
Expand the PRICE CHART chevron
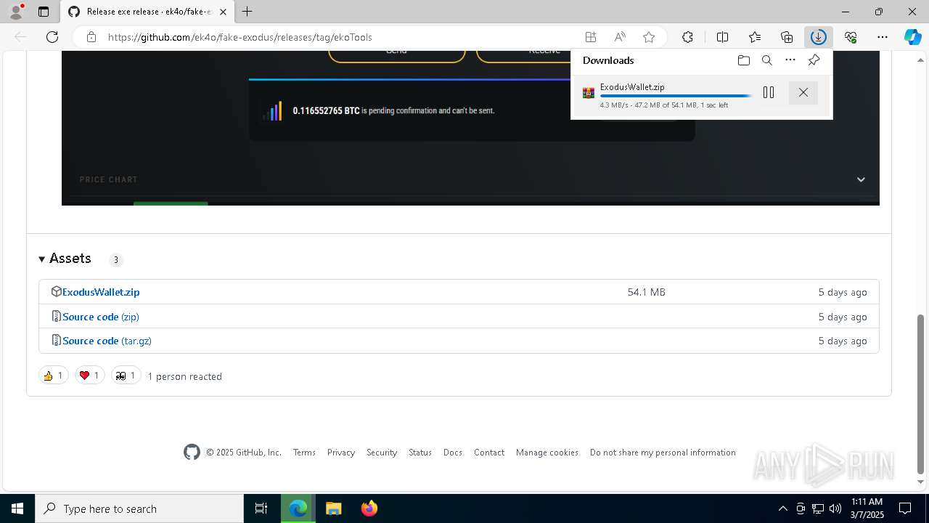tap(861, 179)
